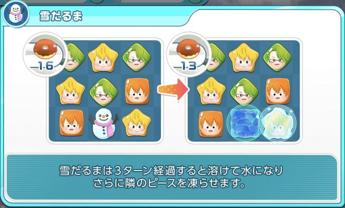
Task: Tap the orange square left of the water piece
Action: [211, 124]
